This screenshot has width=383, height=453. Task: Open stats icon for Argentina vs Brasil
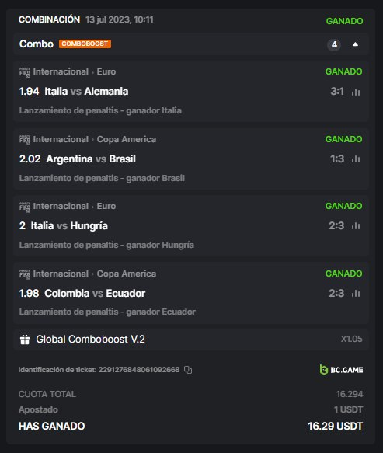coord(356,159)
